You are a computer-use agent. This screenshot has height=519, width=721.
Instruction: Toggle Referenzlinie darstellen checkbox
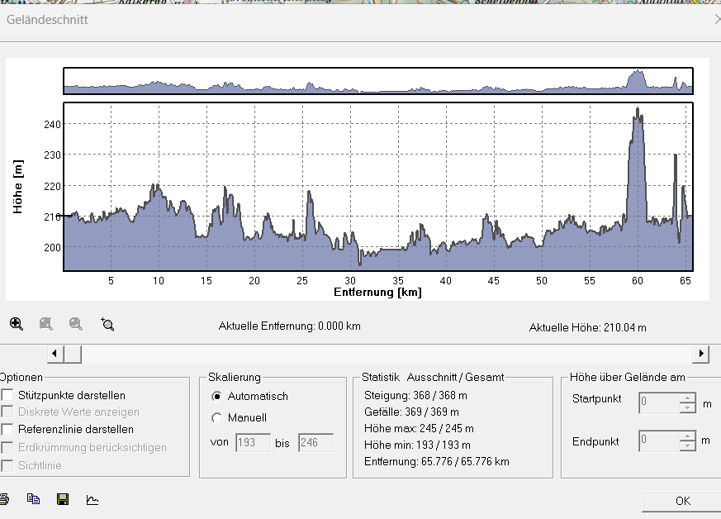[7, 429]
